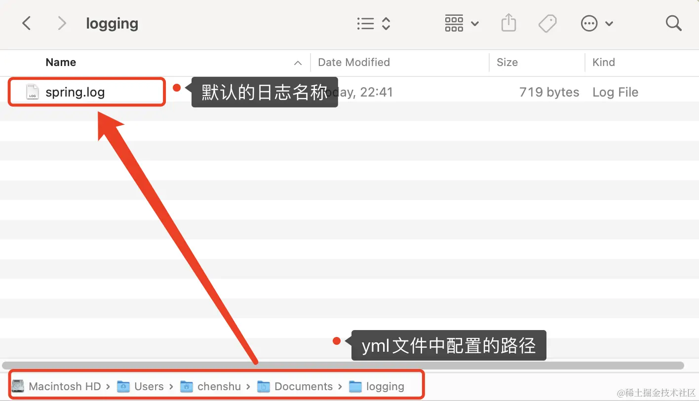
Task: Select the spring.log file name
Action: (x=75, y=92)
